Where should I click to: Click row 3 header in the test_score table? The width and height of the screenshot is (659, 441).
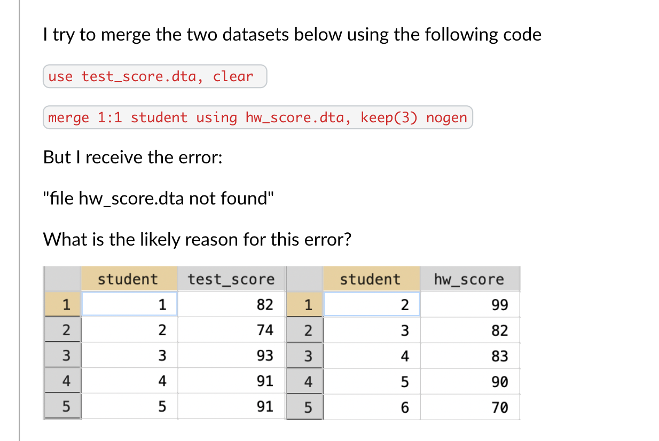(x=62, y=356)
